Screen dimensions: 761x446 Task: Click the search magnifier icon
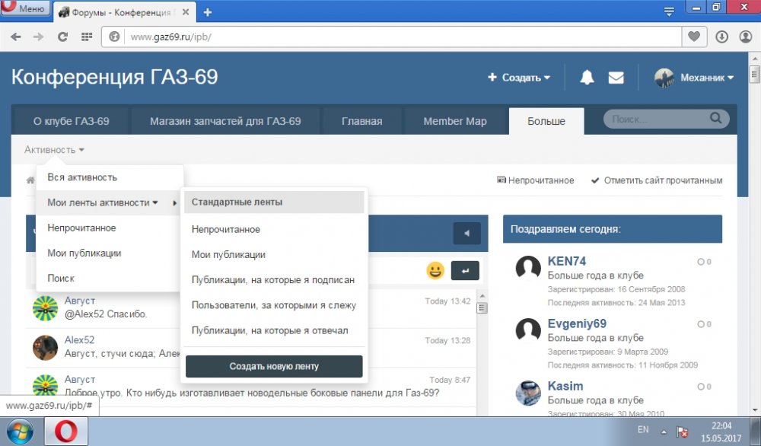coord(715,119)
